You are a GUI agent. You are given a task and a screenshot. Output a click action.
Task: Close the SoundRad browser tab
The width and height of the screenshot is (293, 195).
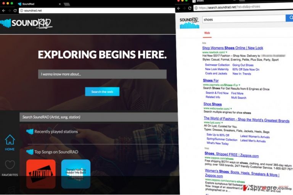tap(60, 4)
